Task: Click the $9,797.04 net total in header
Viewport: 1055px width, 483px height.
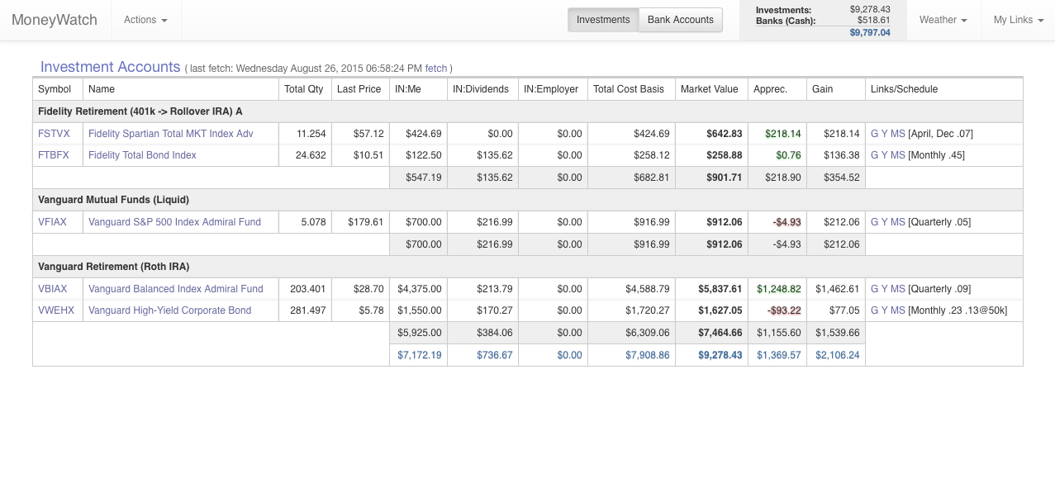Action: click(x=870, y=33)
